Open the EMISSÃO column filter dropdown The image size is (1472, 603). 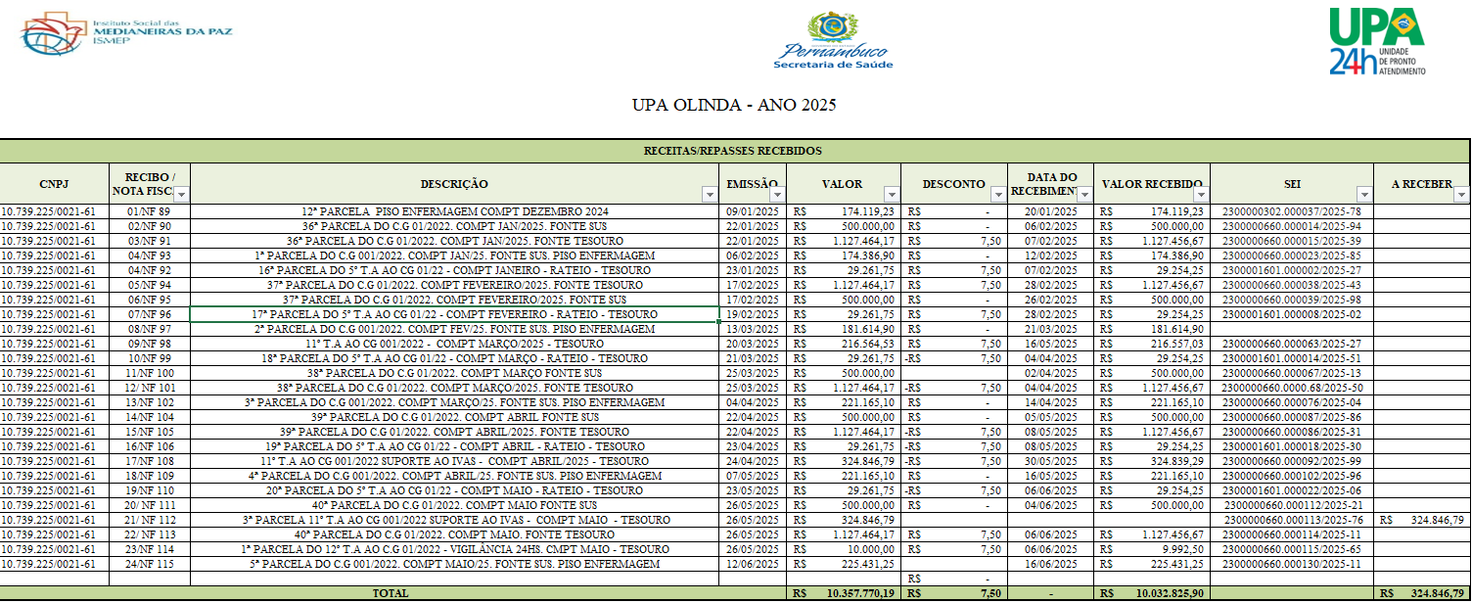tap(778, 195)
